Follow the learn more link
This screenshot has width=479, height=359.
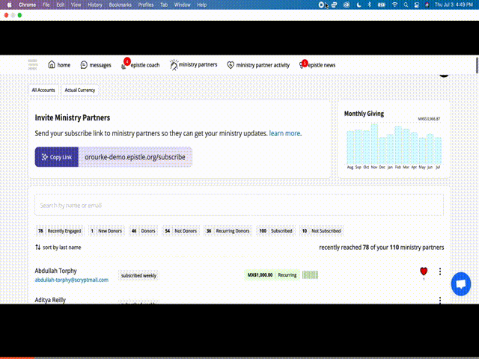click(284, 133)
